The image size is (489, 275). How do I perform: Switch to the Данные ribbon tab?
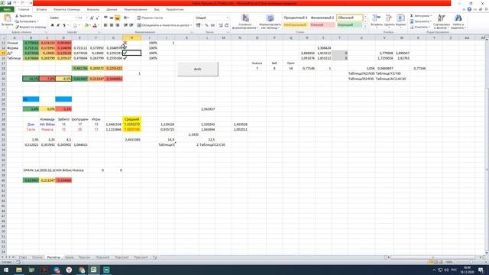[x=112, y=10]
